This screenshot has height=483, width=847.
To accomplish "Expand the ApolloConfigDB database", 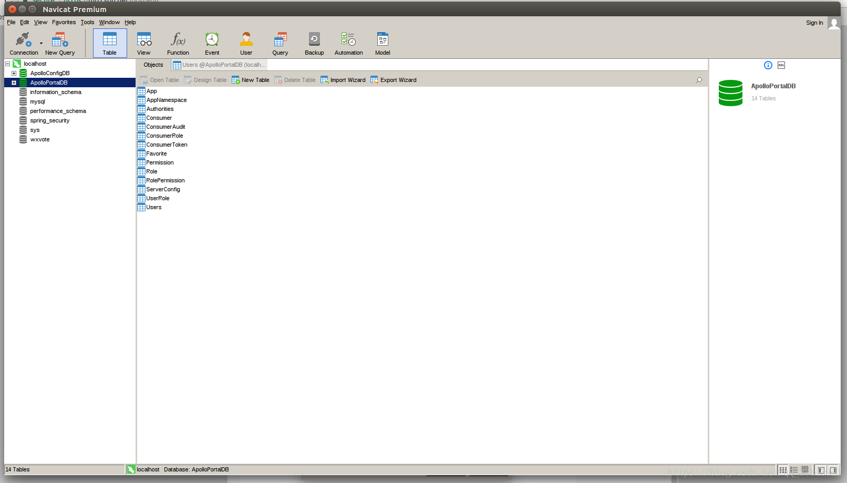I will click(x=14, y=73).
